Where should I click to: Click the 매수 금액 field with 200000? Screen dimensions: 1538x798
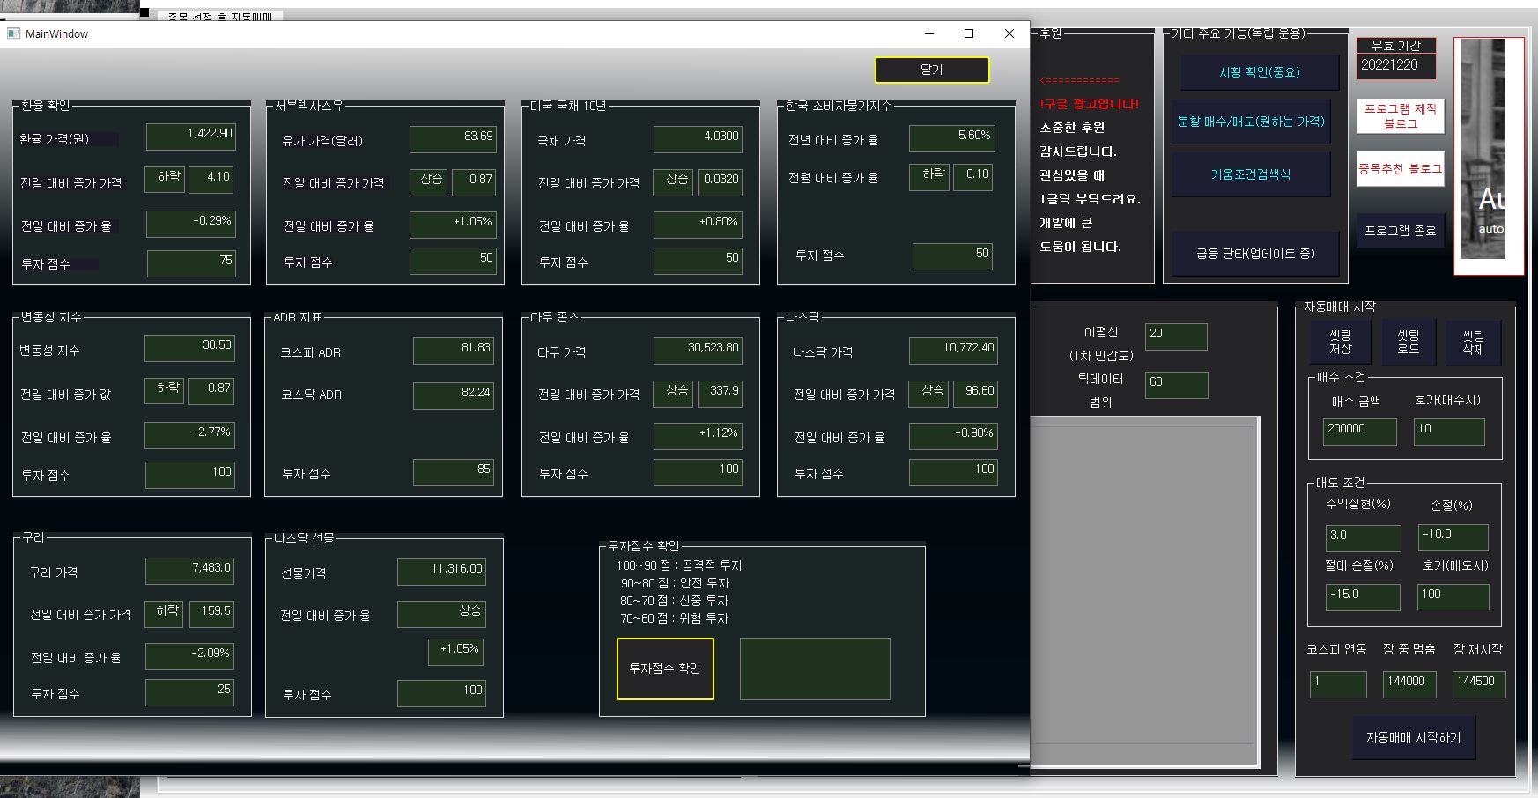(x=1359, y=432)
